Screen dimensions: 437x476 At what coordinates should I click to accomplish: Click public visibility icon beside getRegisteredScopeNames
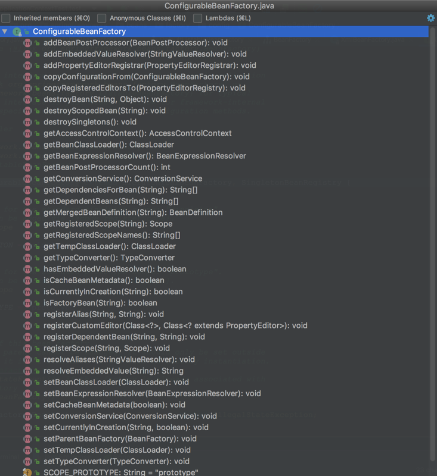pos(37,235)
